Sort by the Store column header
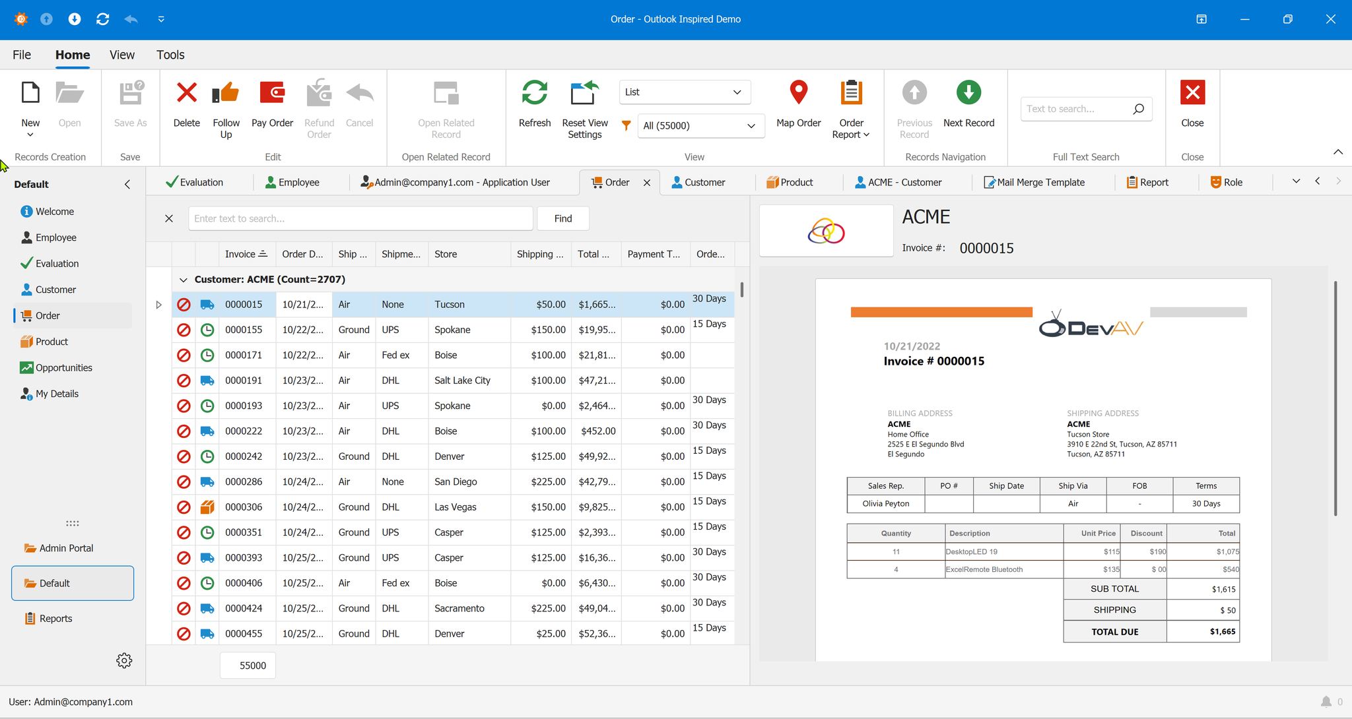Screen dimensions: 1352x719 click(x=469, y=254)
